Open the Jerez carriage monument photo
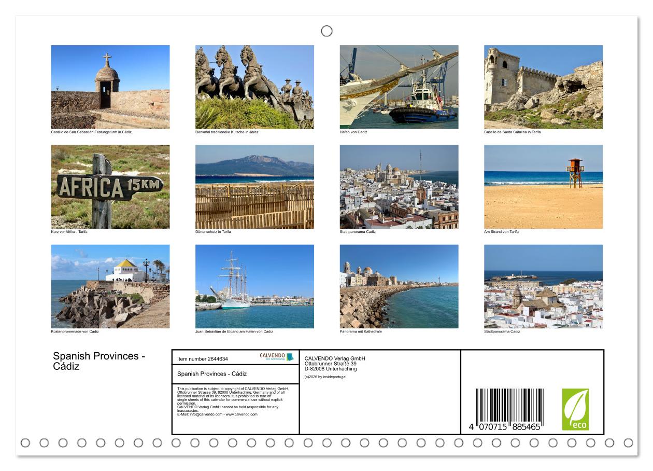 [254, 87]
